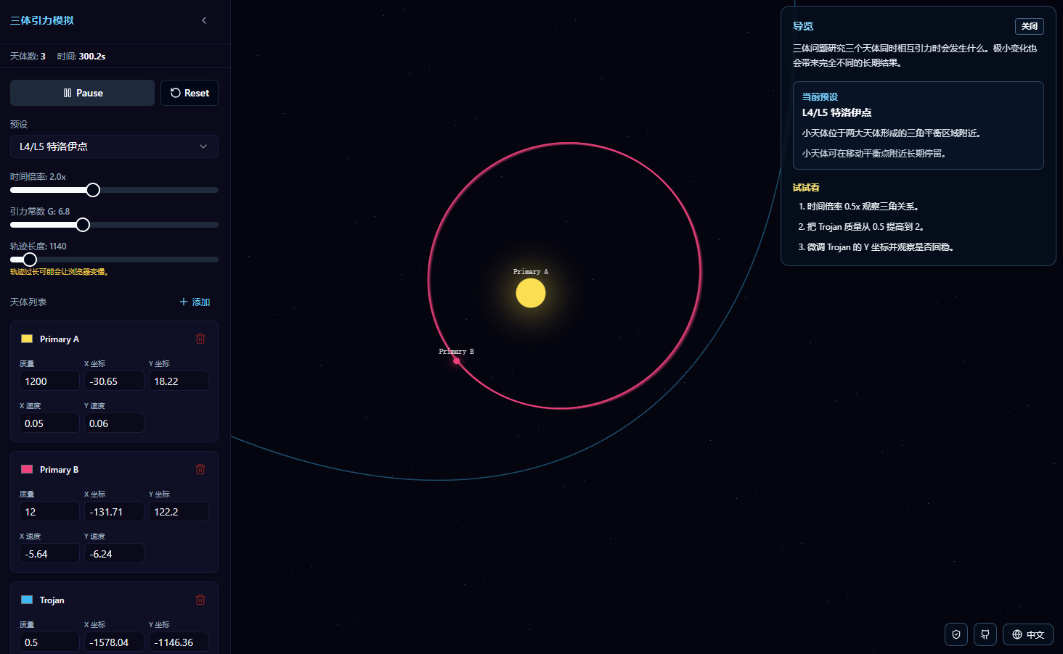Screen dimensions: 1063x654
Task: Click the time scale slider handle
Action: pos(93,190)
